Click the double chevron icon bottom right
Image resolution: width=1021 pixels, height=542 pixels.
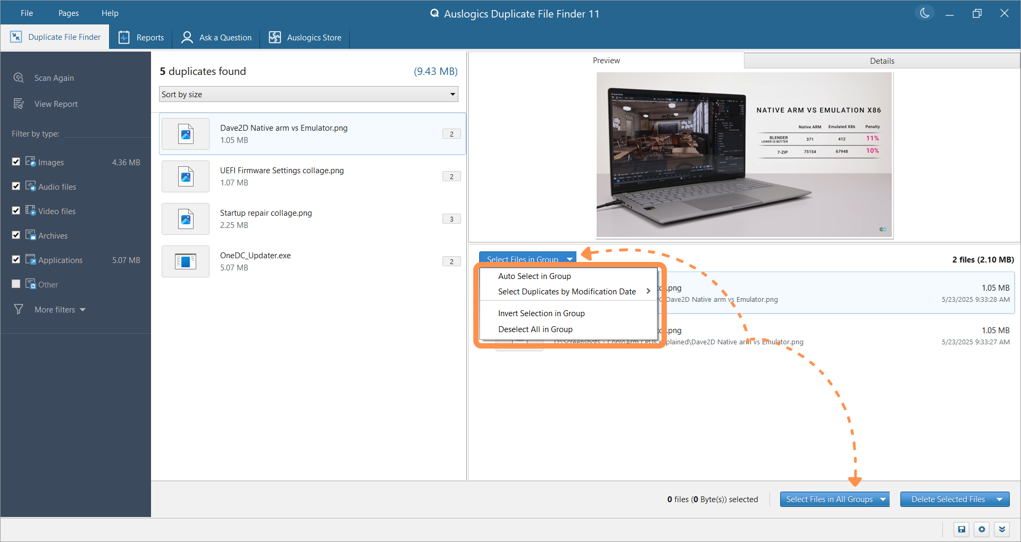[1002, 529]
